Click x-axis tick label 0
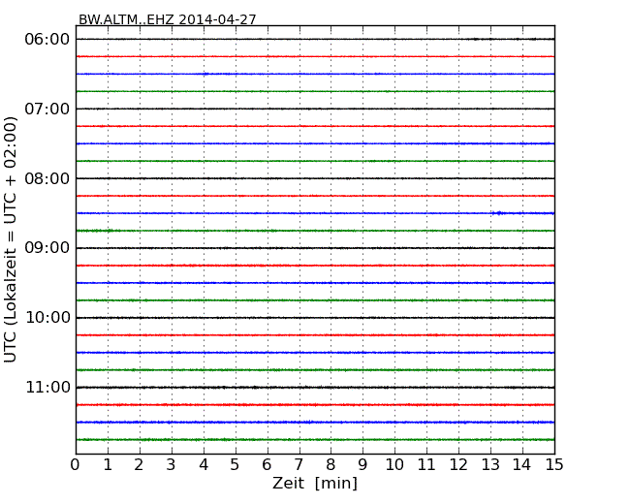 point(76,464)
